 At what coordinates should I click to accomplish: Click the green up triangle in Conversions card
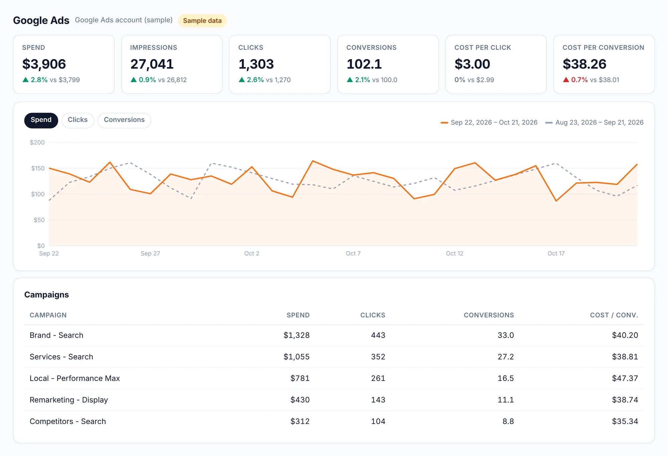[x=350, y=80]
